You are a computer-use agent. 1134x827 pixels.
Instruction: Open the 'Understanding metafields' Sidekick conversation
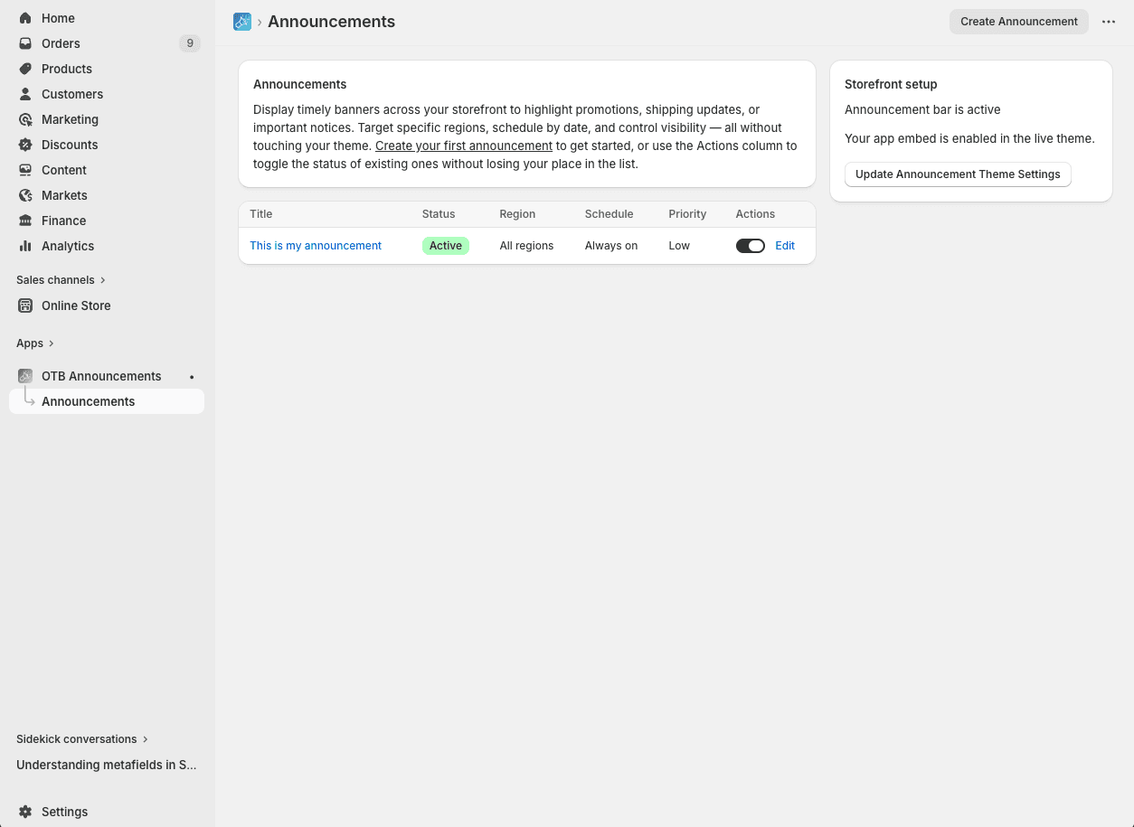(106, 765)
